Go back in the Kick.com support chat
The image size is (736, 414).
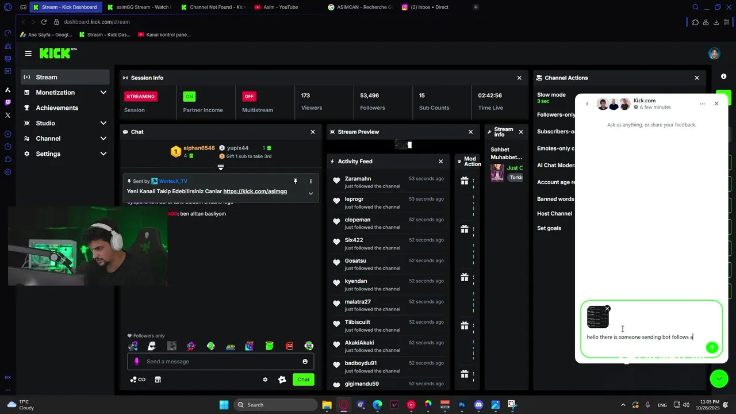[587, 104]
